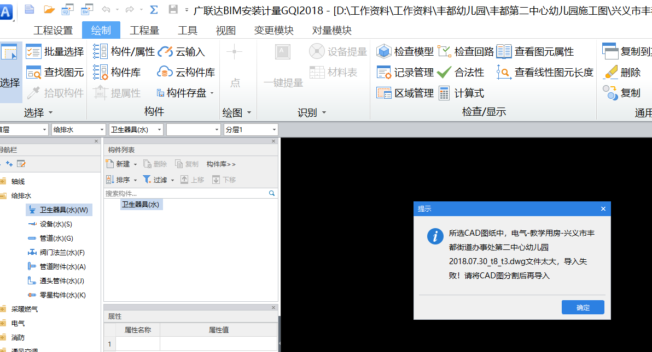Screen dimensions: 652x352
Task: Open 区域管理 area management
Action: tap(405, 93)
